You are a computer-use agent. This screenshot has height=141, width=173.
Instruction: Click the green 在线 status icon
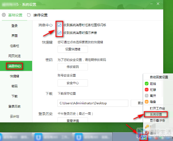pos(147,84)
